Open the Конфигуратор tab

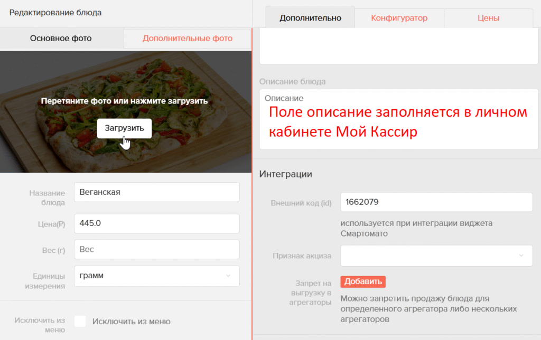tap(399, 18)
